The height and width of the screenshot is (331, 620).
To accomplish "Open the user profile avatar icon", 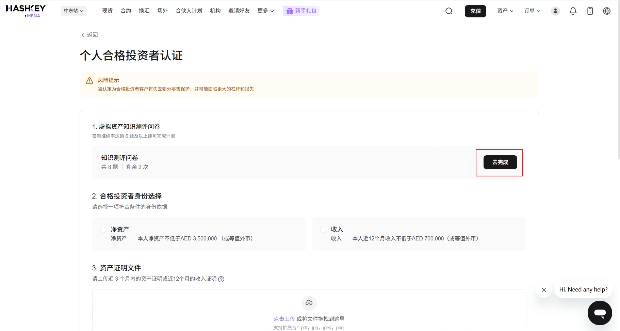I will coord(555,11).
